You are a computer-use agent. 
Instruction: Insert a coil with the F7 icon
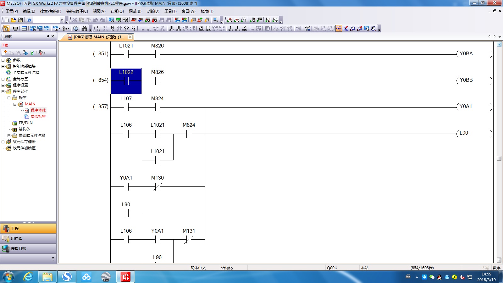point(126,29)
